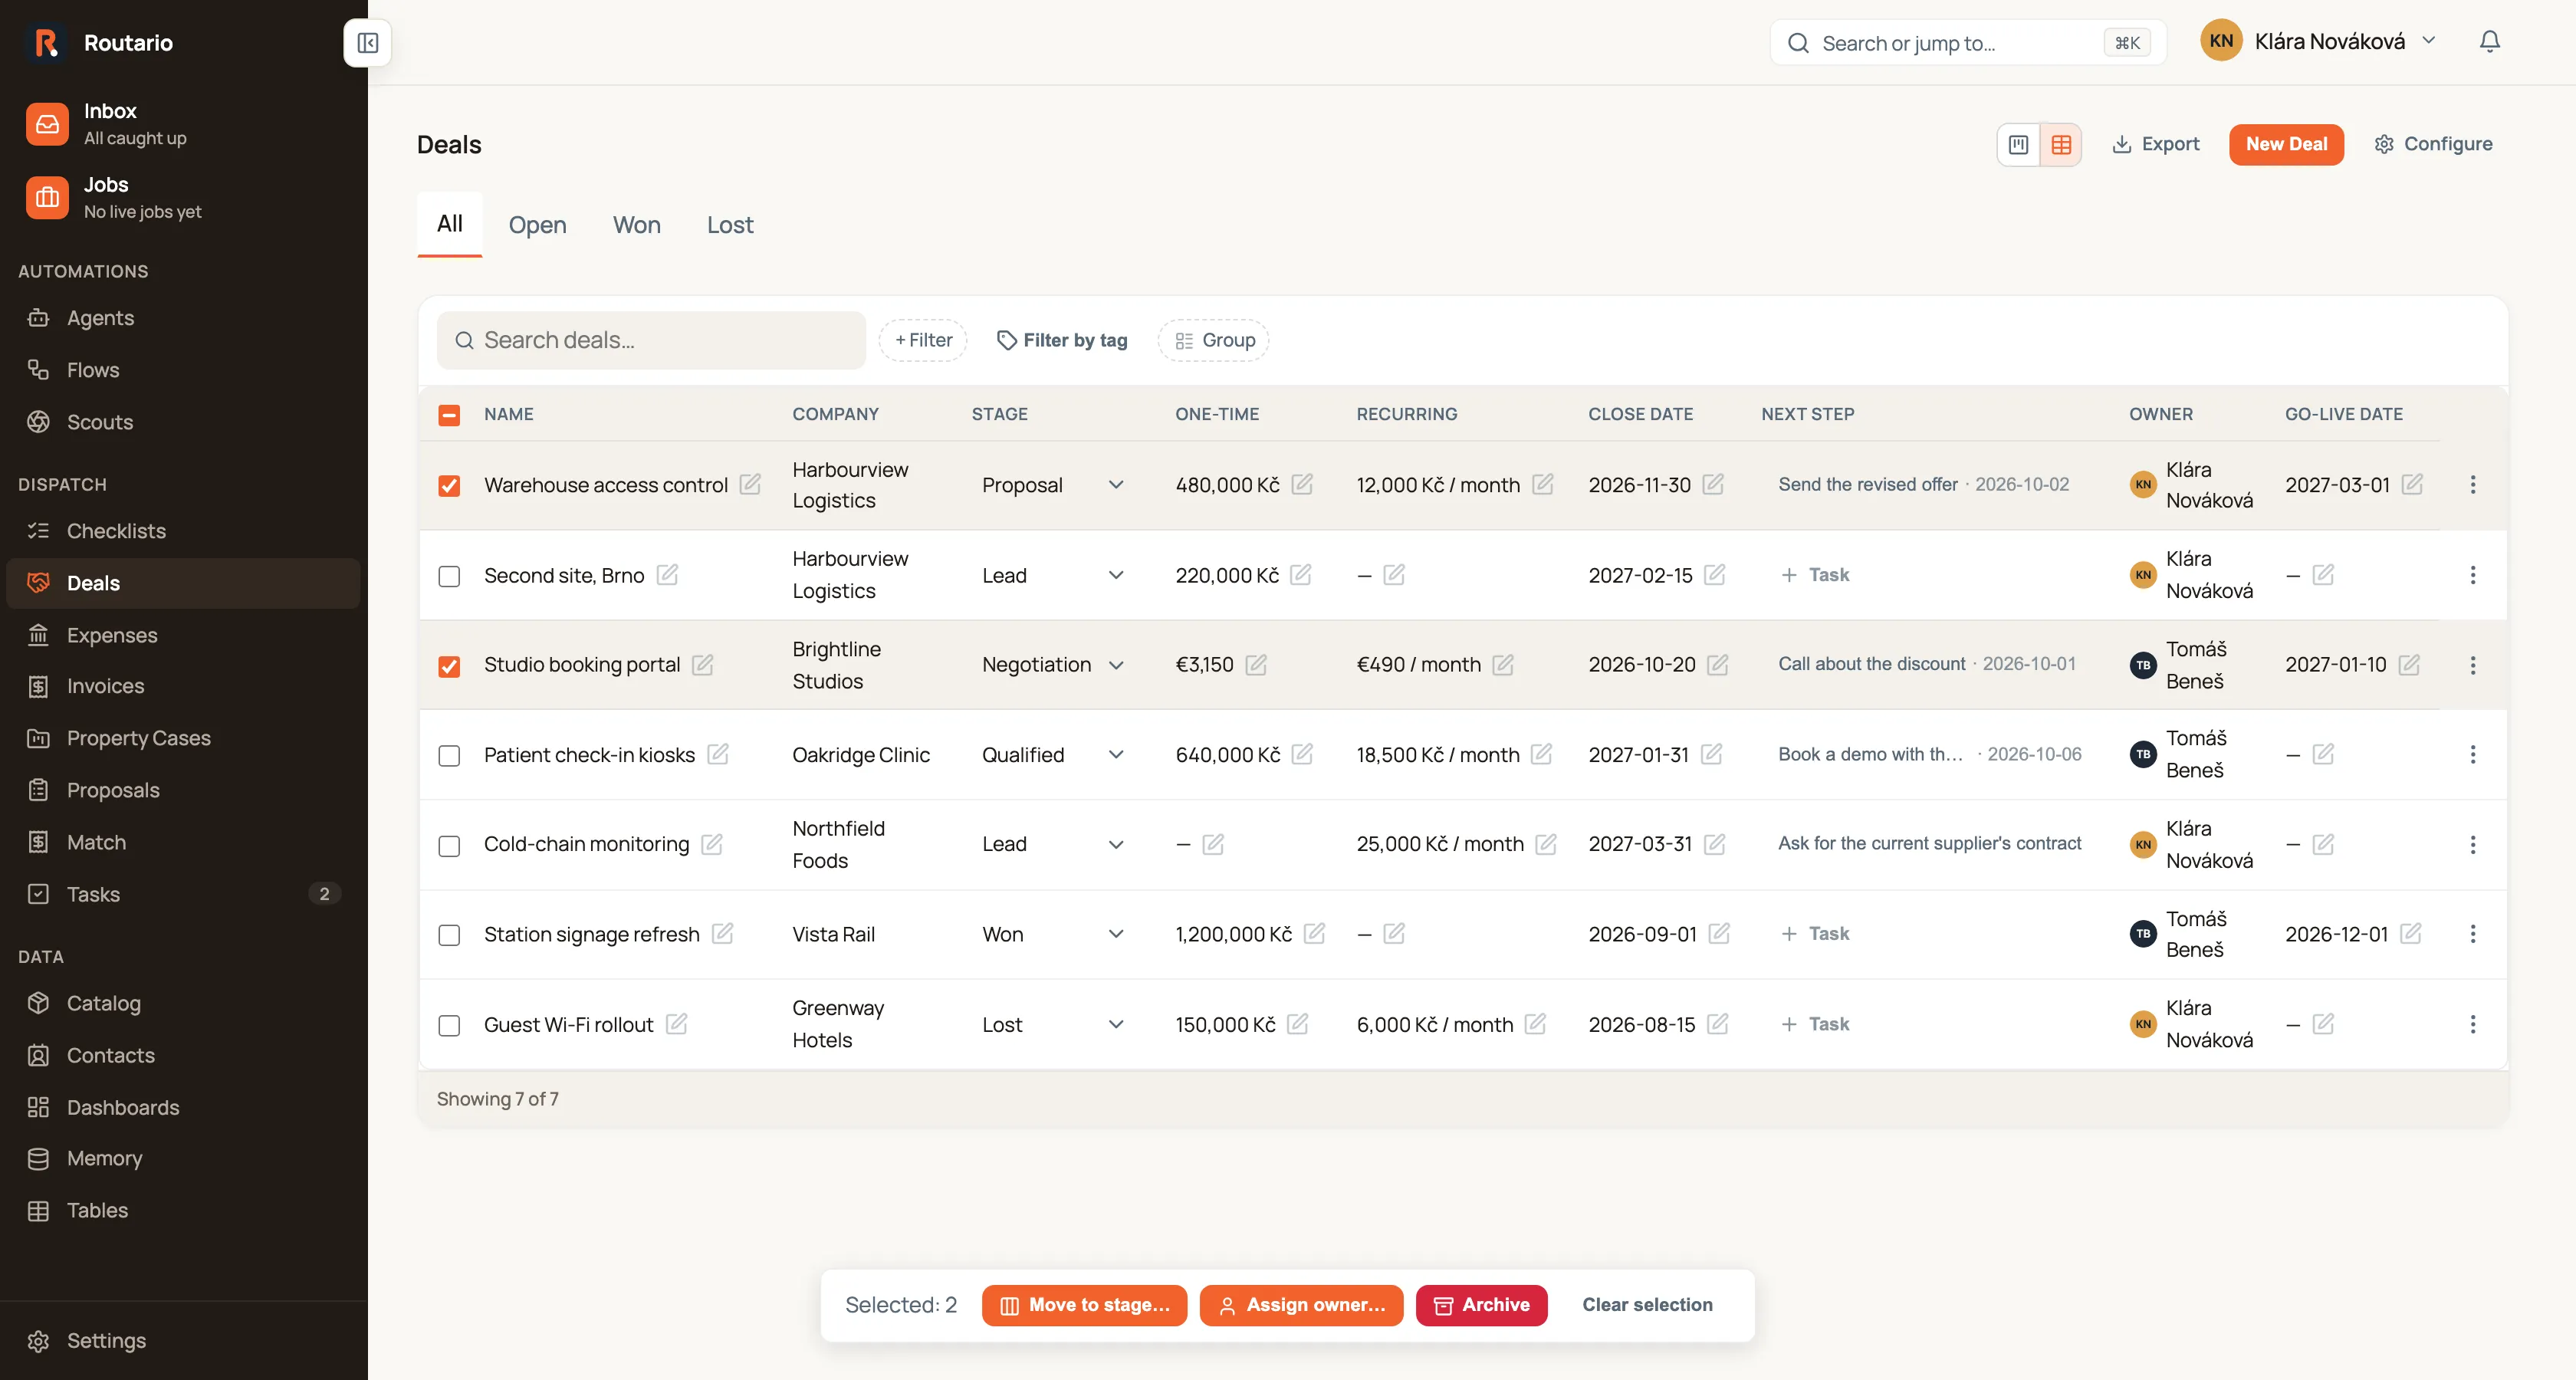Open notifications bell
Viewport: 2576px width, 1380px height.
click(2489, 41)
